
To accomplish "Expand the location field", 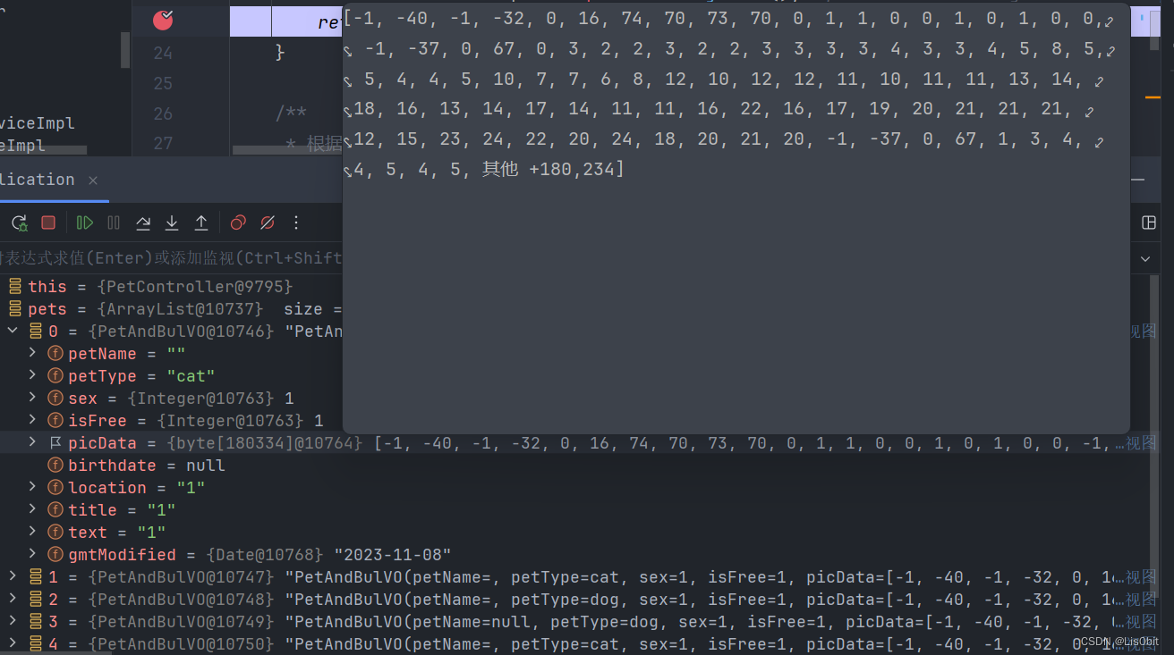I will tap(33, 487).
